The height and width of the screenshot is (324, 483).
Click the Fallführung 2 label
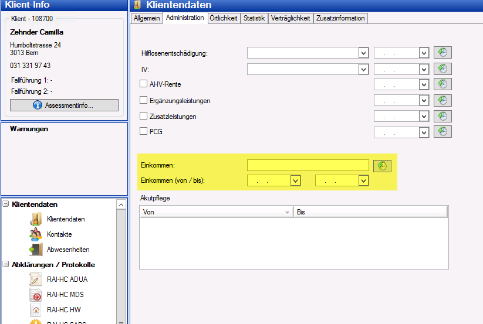(32, 91)
